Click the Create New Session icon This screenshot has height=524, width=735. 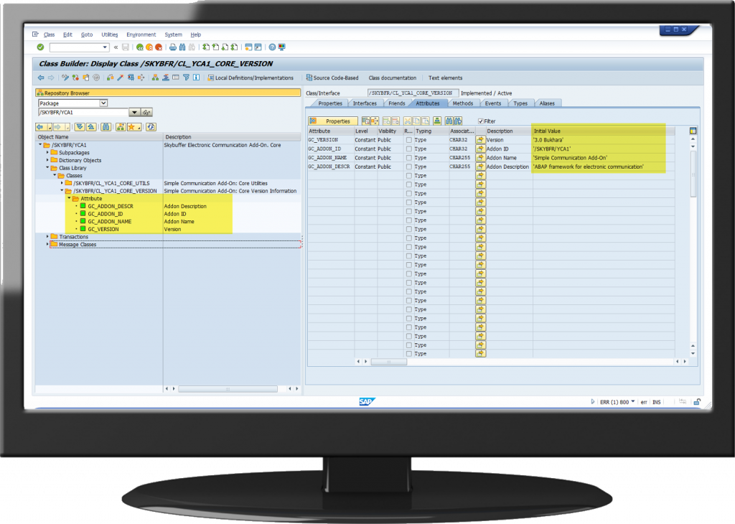[x=248, y=47]
